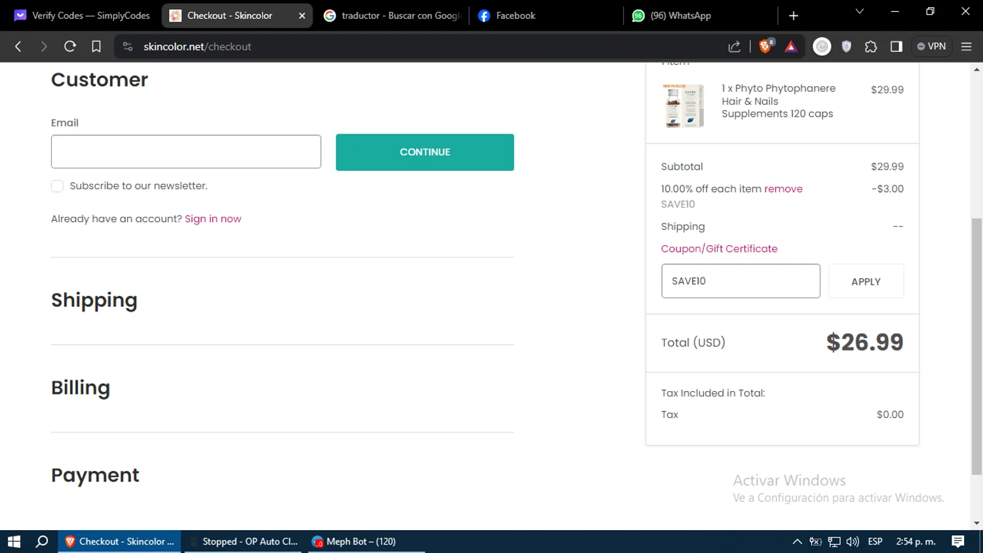Open the Windows Start menu

tap(14, 541)
